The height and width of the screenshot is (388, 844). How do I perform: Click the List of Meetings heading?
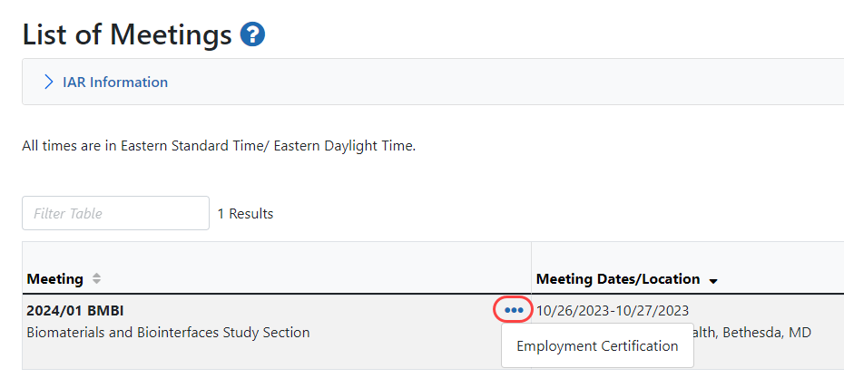[x=127, y=35]
